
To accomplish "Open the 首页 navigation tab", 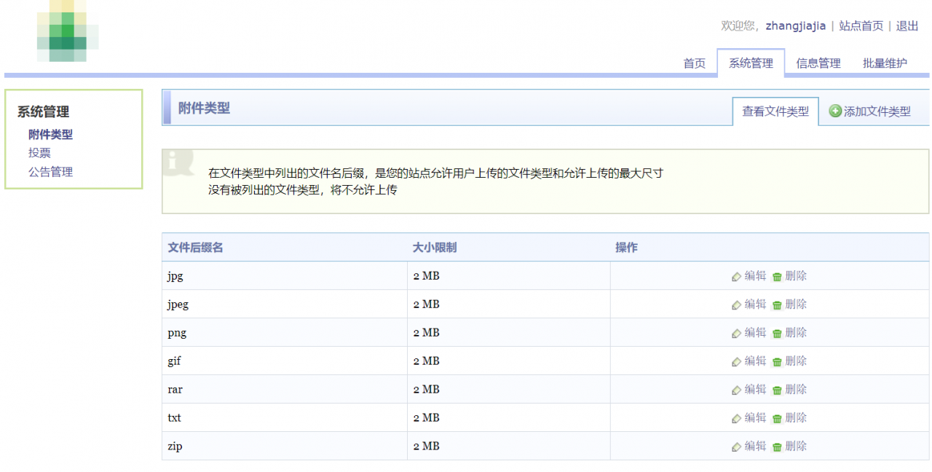I will coord(694,63).
